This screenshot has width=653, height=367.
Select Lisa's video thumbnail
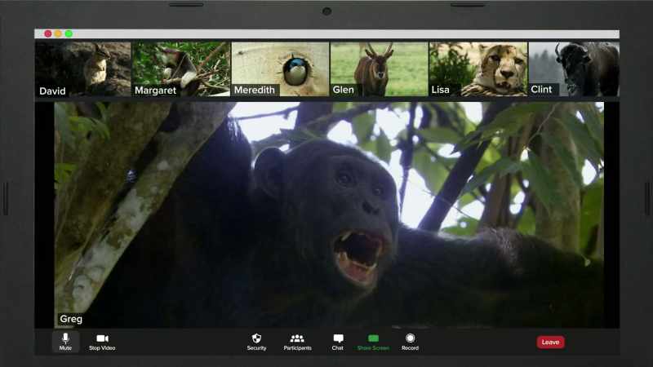478,69
